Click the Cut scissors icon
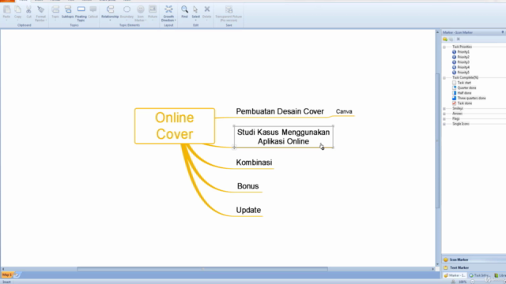The width and height of the screenshot is (506, 284). coord(28,9)
